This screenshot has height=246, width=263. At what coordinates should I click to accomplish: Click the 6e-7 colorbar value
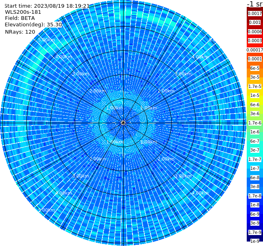[x=255, y=141]
